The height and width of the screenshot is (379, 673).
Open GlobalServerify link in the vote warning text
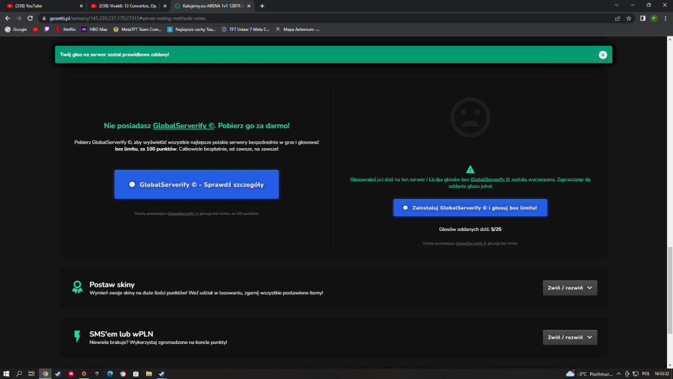tap(490, 180)
